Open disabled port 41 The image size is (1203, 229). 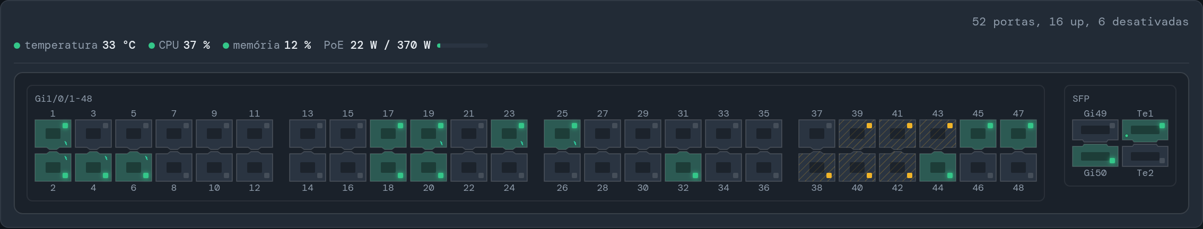coord(897,134)
